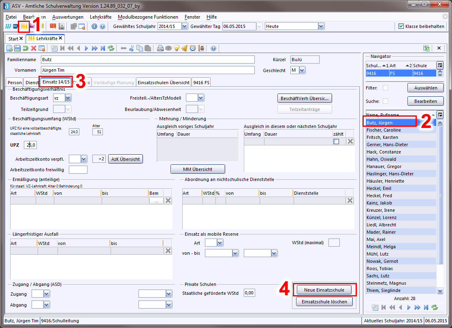Enable the Suche checkbox in Navigator

385,101
